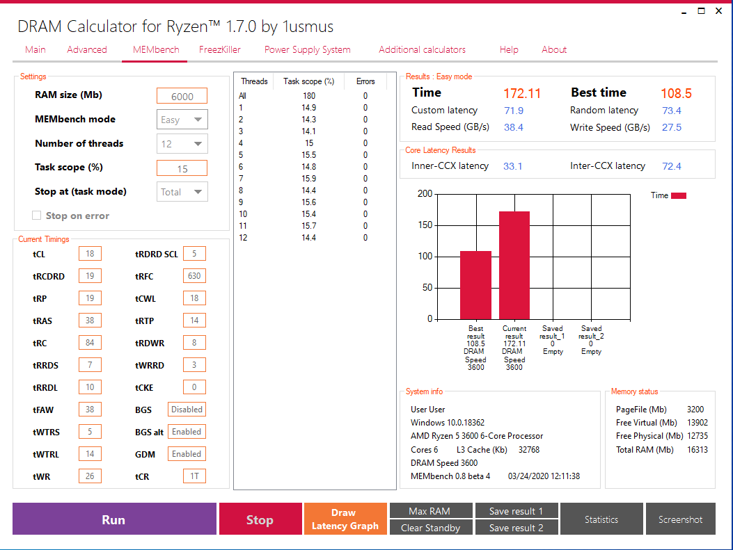Click the Task scope (%) input field
The height and width of the screenshot is (550, 733).
pos(182,168)
